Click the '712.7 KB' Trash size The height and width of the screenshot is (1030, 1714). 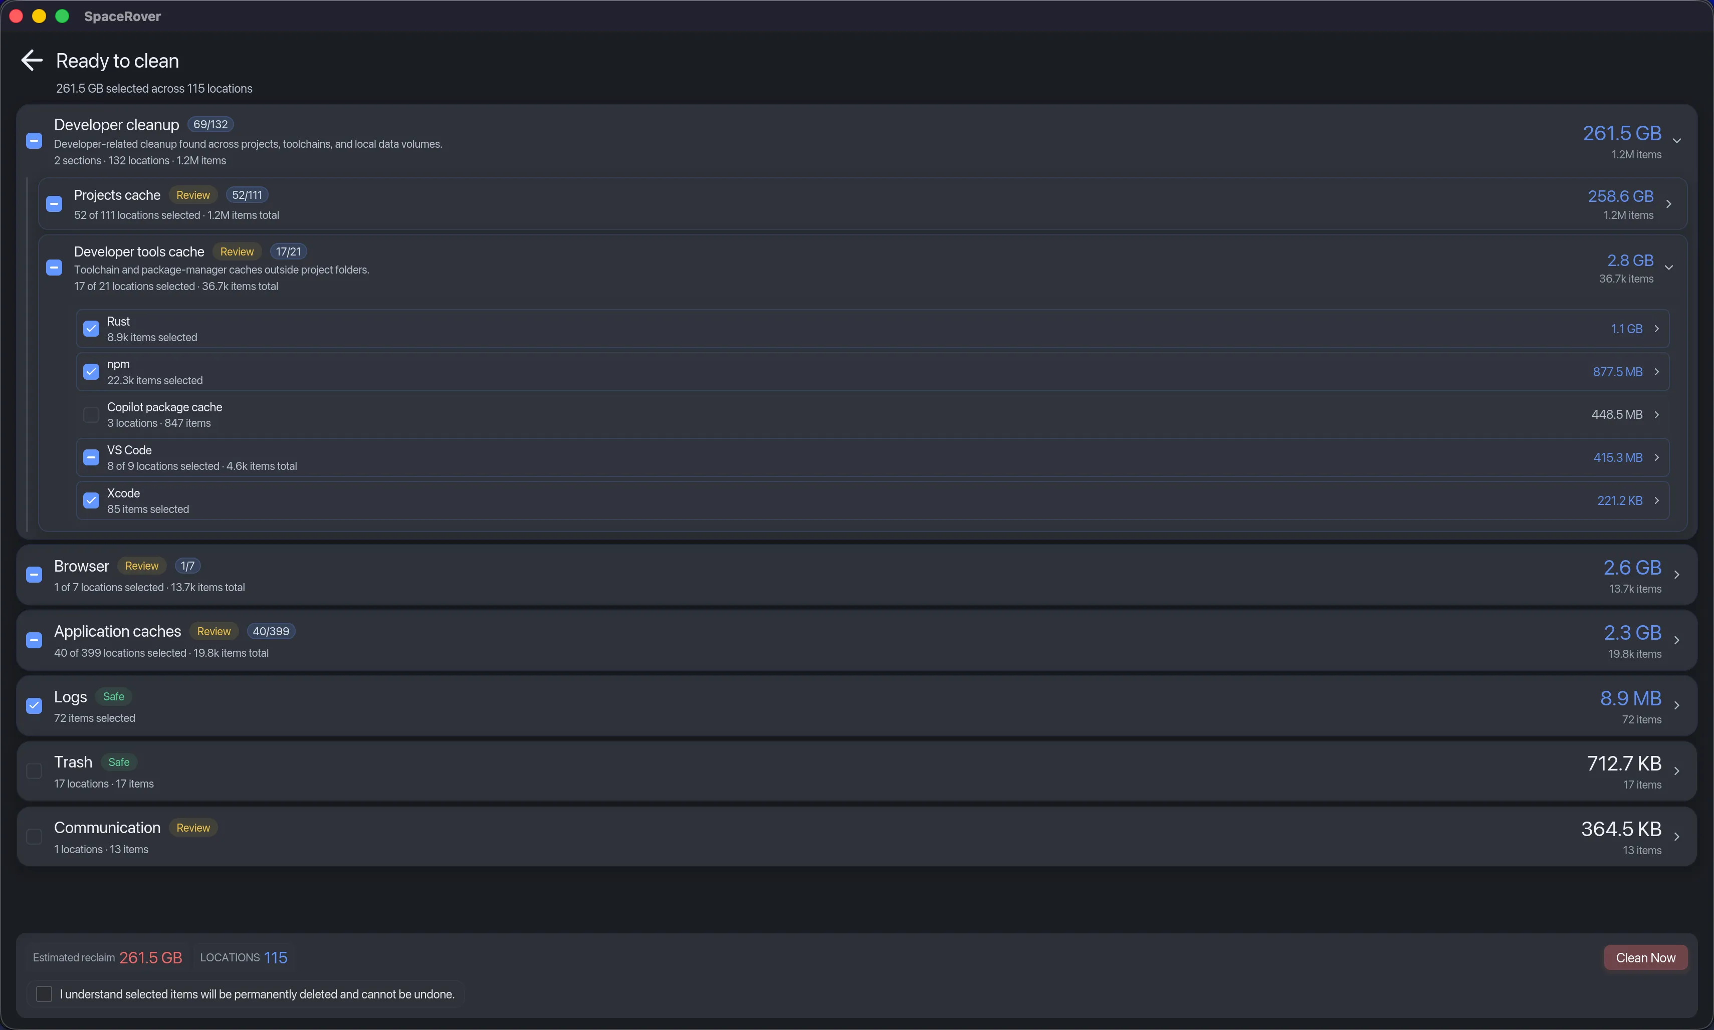click(1624, 763)
